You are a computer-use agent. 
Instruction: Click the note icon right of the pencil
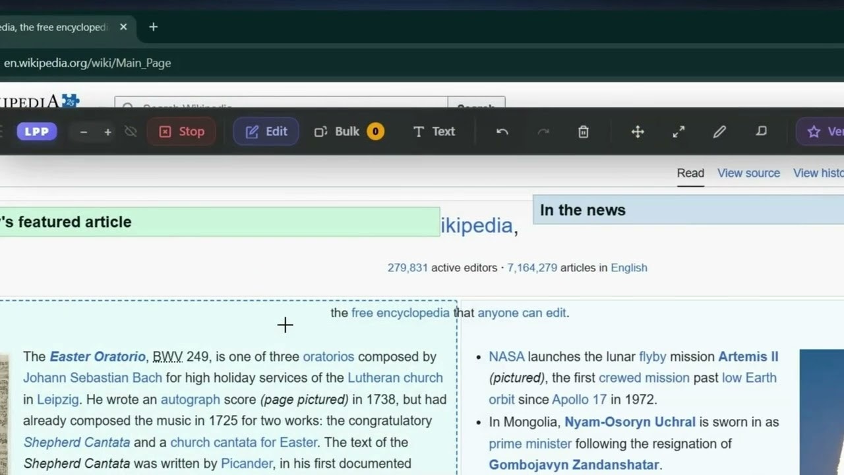pyautogui.click(x=761, y=132)
